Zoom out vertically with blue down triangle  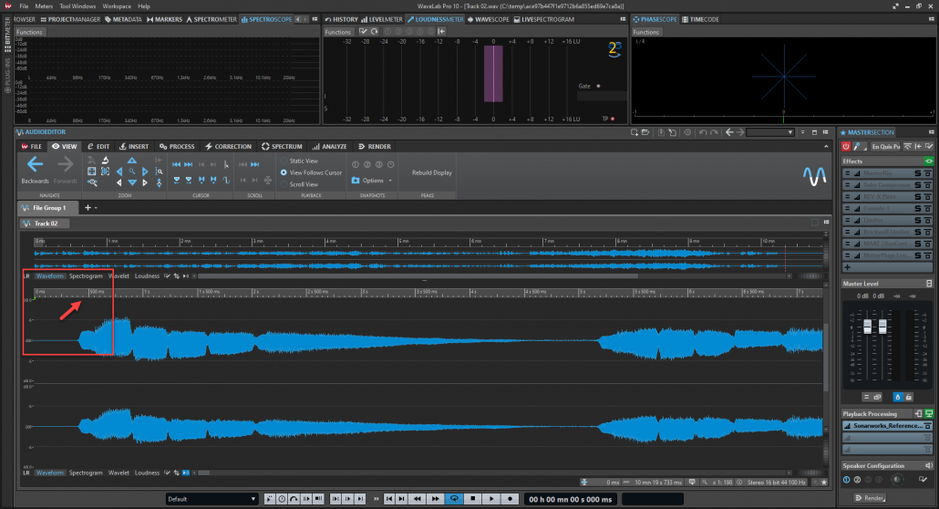tap(132, 182)
